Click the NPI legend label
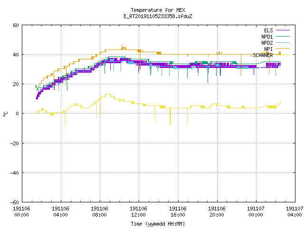 (268, 49)
